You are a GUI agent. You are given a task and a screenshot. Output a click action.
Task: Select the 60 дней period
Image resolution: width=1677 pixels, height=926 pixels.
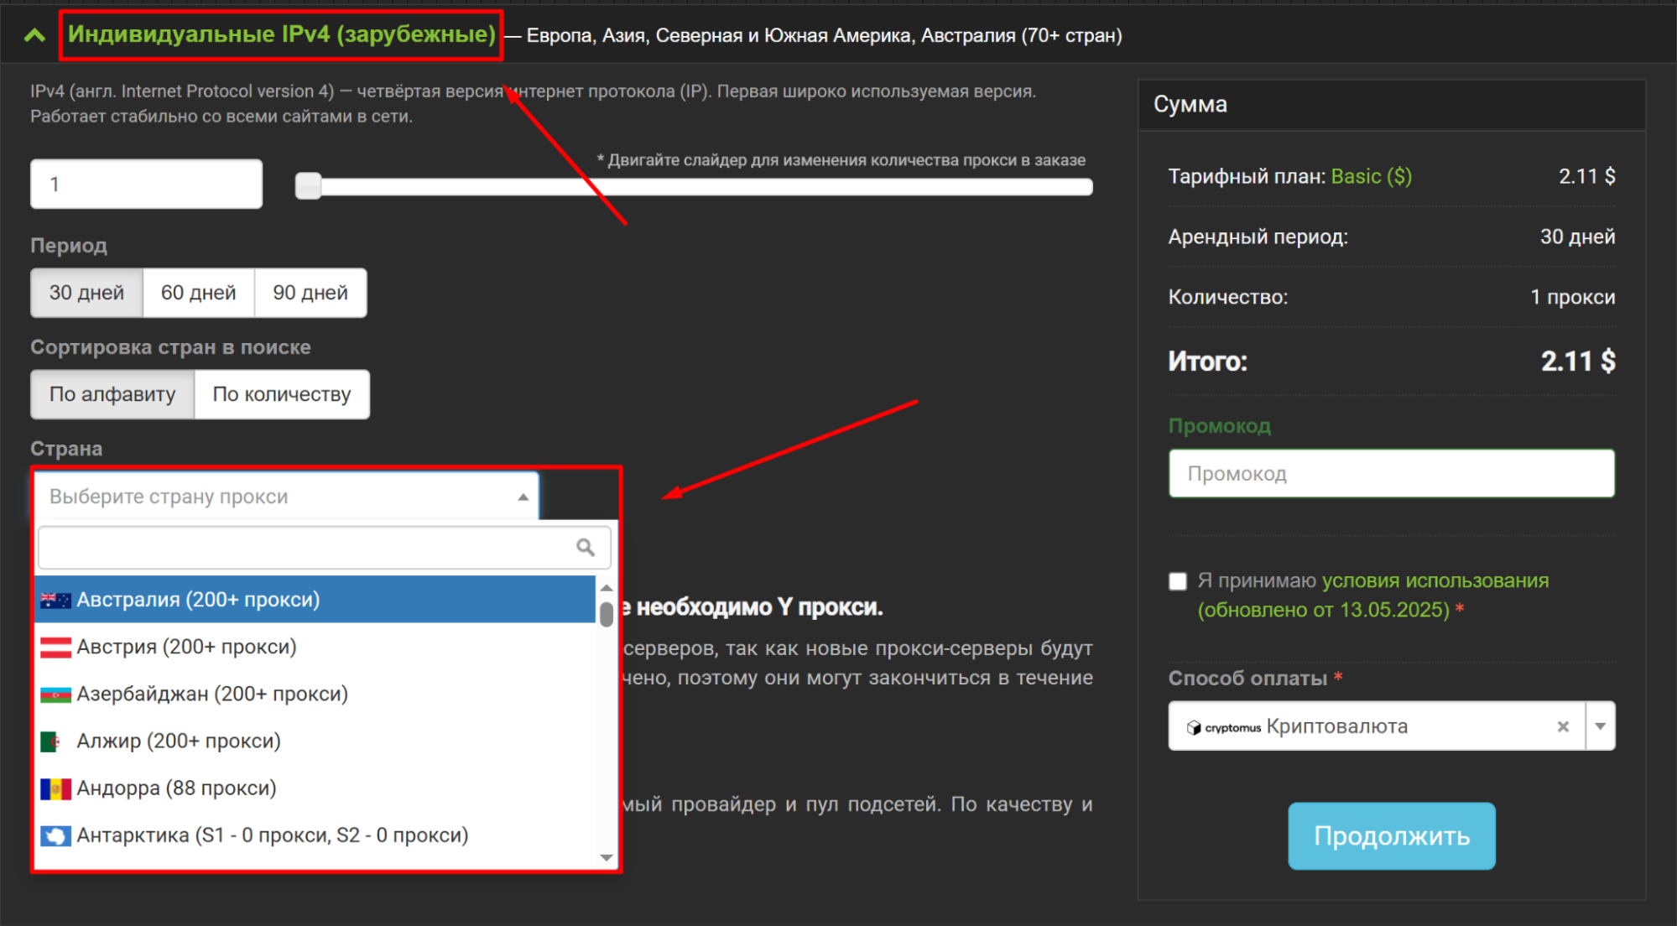tap(198, 293)
